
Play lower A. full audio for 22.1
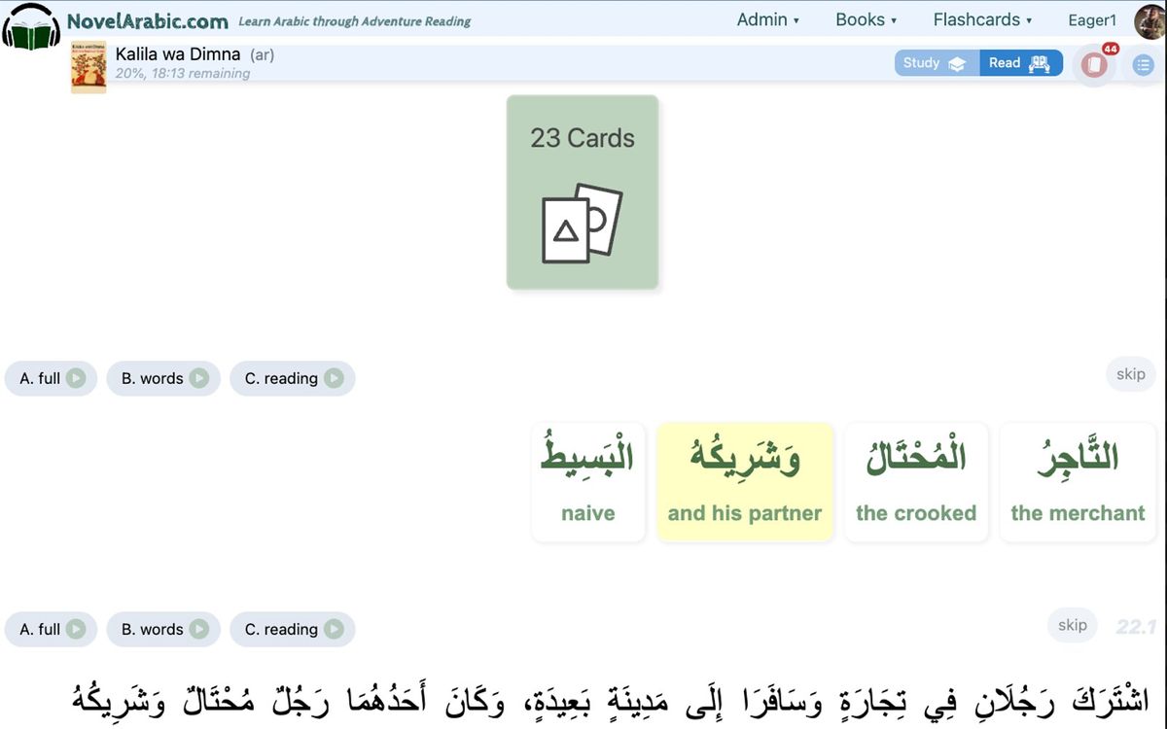pyautogui.click(x=51, y=629)
